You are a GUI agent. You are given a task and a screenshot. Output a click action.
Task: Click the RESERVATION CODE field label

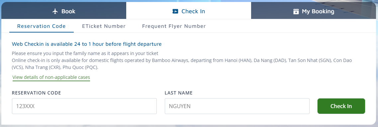click(37, 93)
